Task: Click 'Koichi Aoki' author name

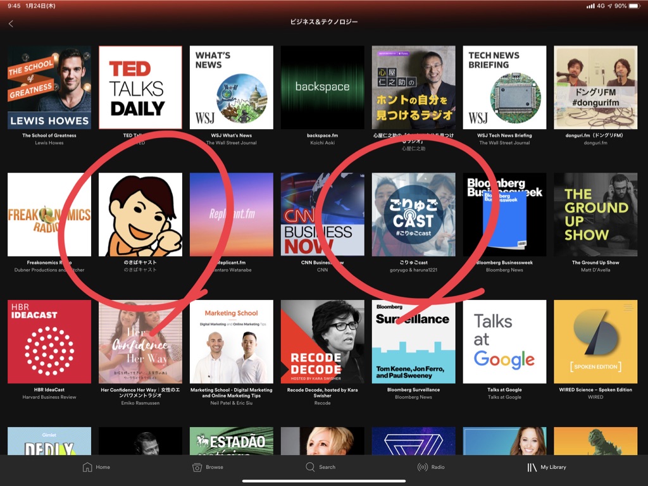Action: (322, 143)
